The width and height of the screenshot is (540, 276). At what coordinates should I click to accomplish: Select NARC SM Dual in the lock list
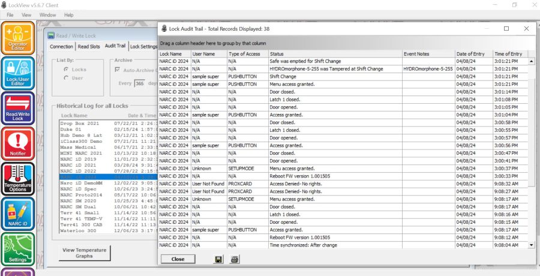tap(108, 207)
